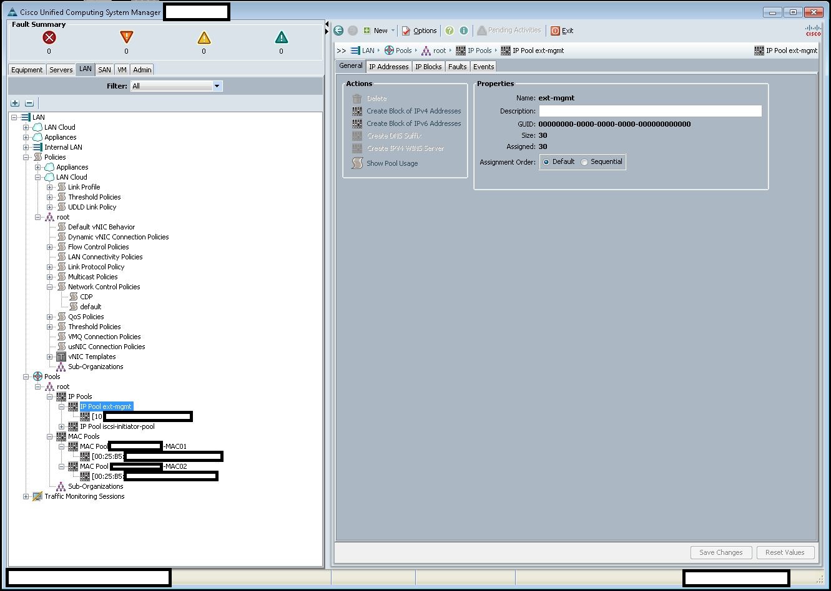Open the SAN navigation tab
The width and height of the screenshot is (831, 591).
pos(104,70)
